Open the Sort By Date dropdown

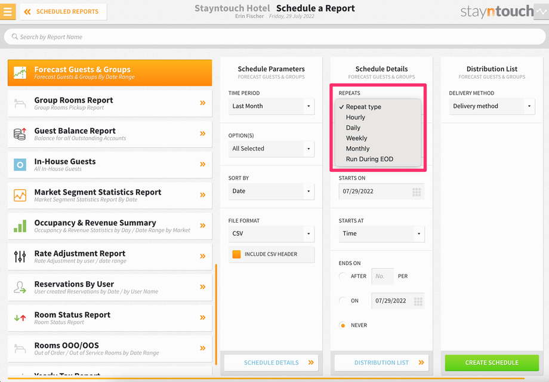click(272, 191)
